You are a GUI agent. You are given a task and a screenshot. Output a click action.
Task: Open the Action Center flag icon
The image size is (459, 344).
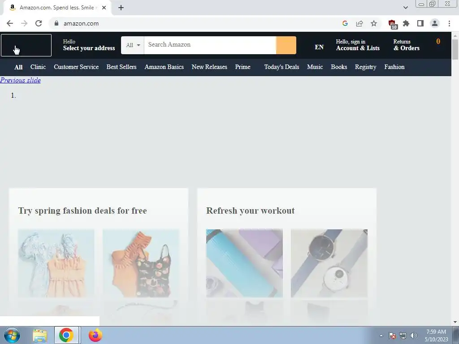coord(392,335)
